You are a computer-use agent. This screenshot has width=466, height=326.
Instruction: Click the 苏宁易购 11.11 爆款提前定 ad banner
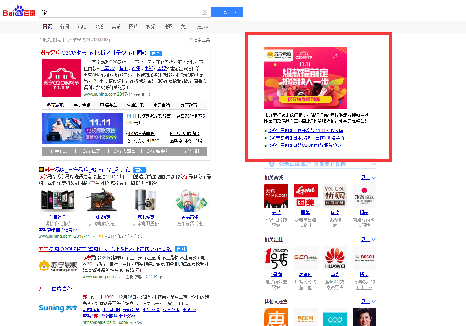click(x=305, y=78)
